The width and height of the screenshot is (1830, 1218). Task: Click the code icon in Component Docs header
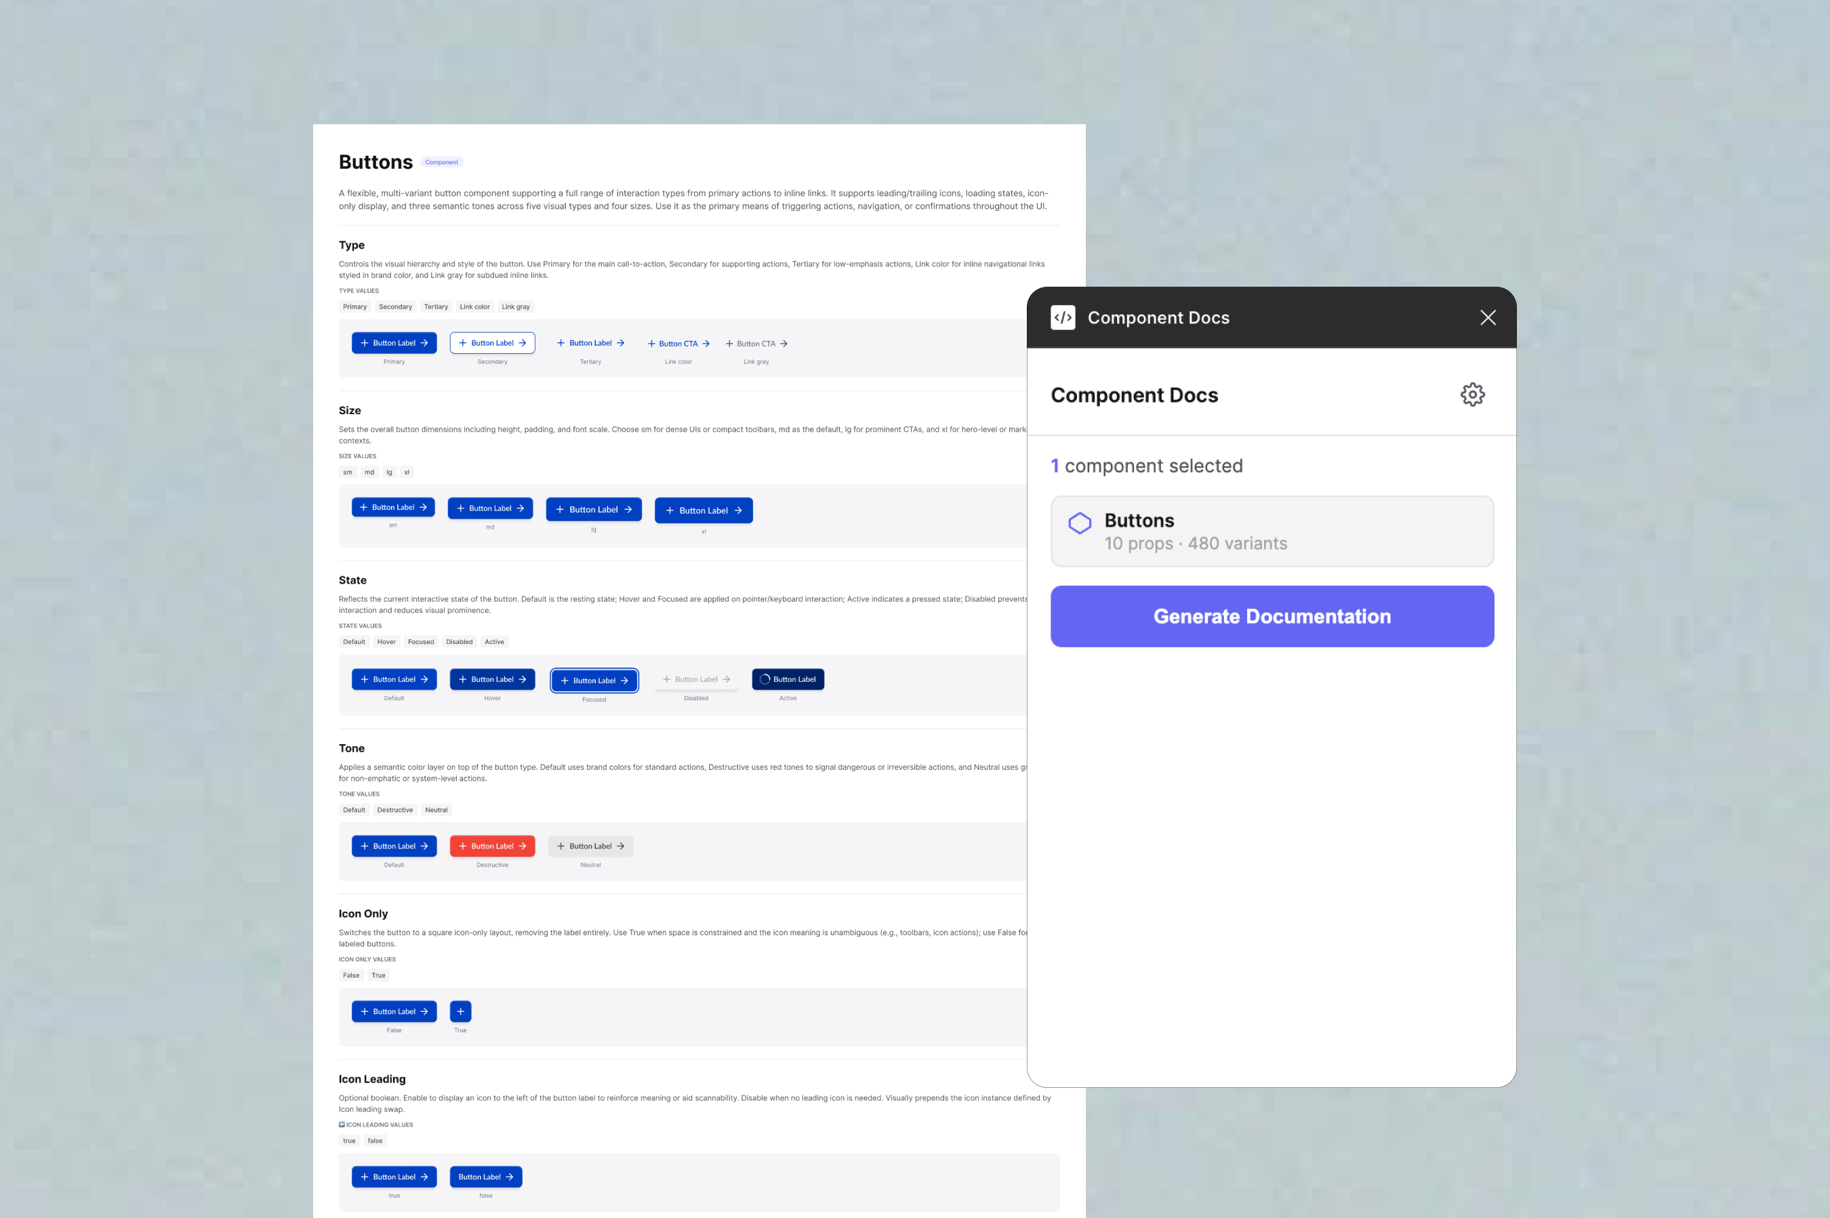pyautogui.click(x=1062, y=317)
